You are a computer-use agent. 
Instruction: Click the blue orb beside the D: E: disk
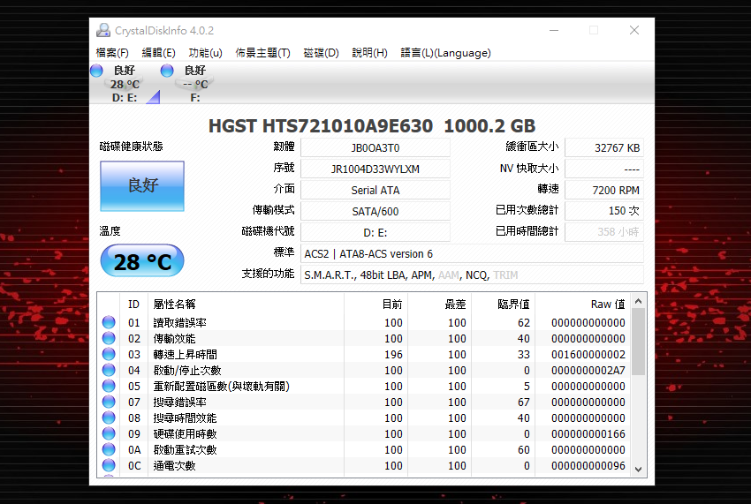(97, 71)
